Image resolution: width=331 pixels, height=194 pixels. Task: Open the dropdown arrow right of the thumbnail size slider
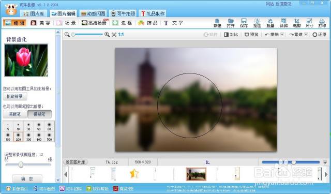(325, 162)
